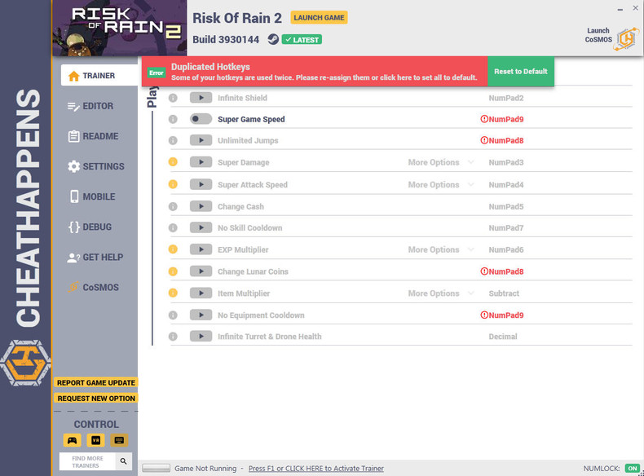Activate the No Skill Cooldown cheat button
Image resolution: width=644 pixels, height=476 pixels.
[x=201, y=227]
